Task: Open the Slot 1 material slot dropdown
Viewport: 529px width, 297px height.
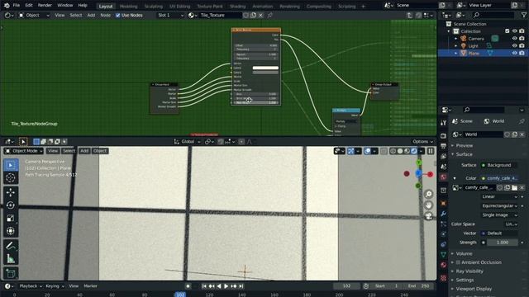Action: (x=170, y=16)
